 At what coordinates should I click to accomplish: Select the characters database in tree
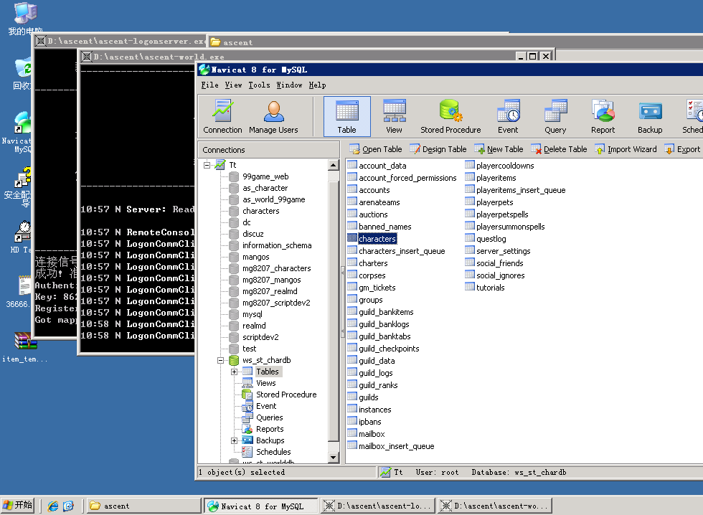(260, 211)
